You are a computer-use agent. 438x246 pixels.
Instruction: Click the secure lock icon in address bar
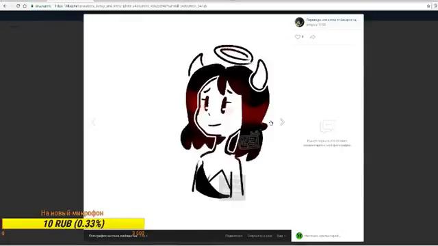tap(32, 6)
